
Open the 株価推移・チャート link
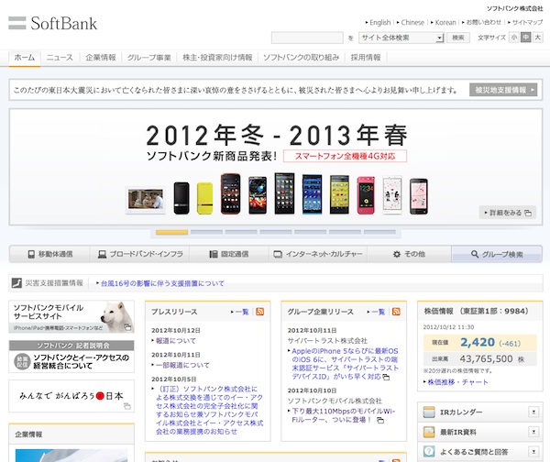[457, 382]
